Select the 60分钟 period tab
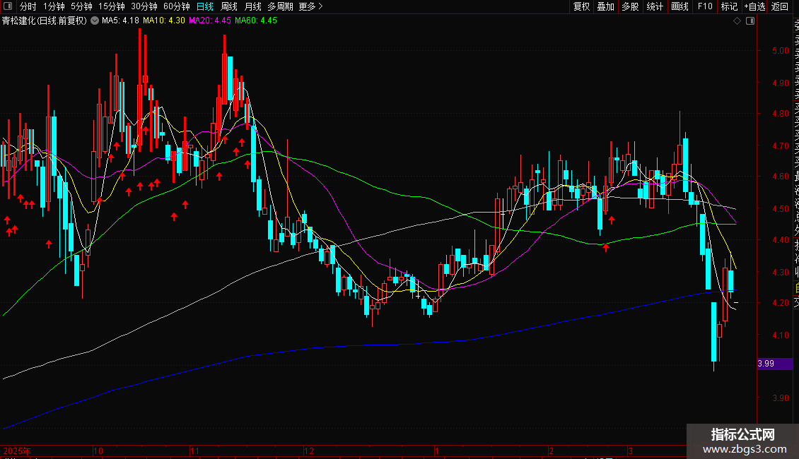The width and height of the screenshot is (799, 459). click(x=176, y=6)
